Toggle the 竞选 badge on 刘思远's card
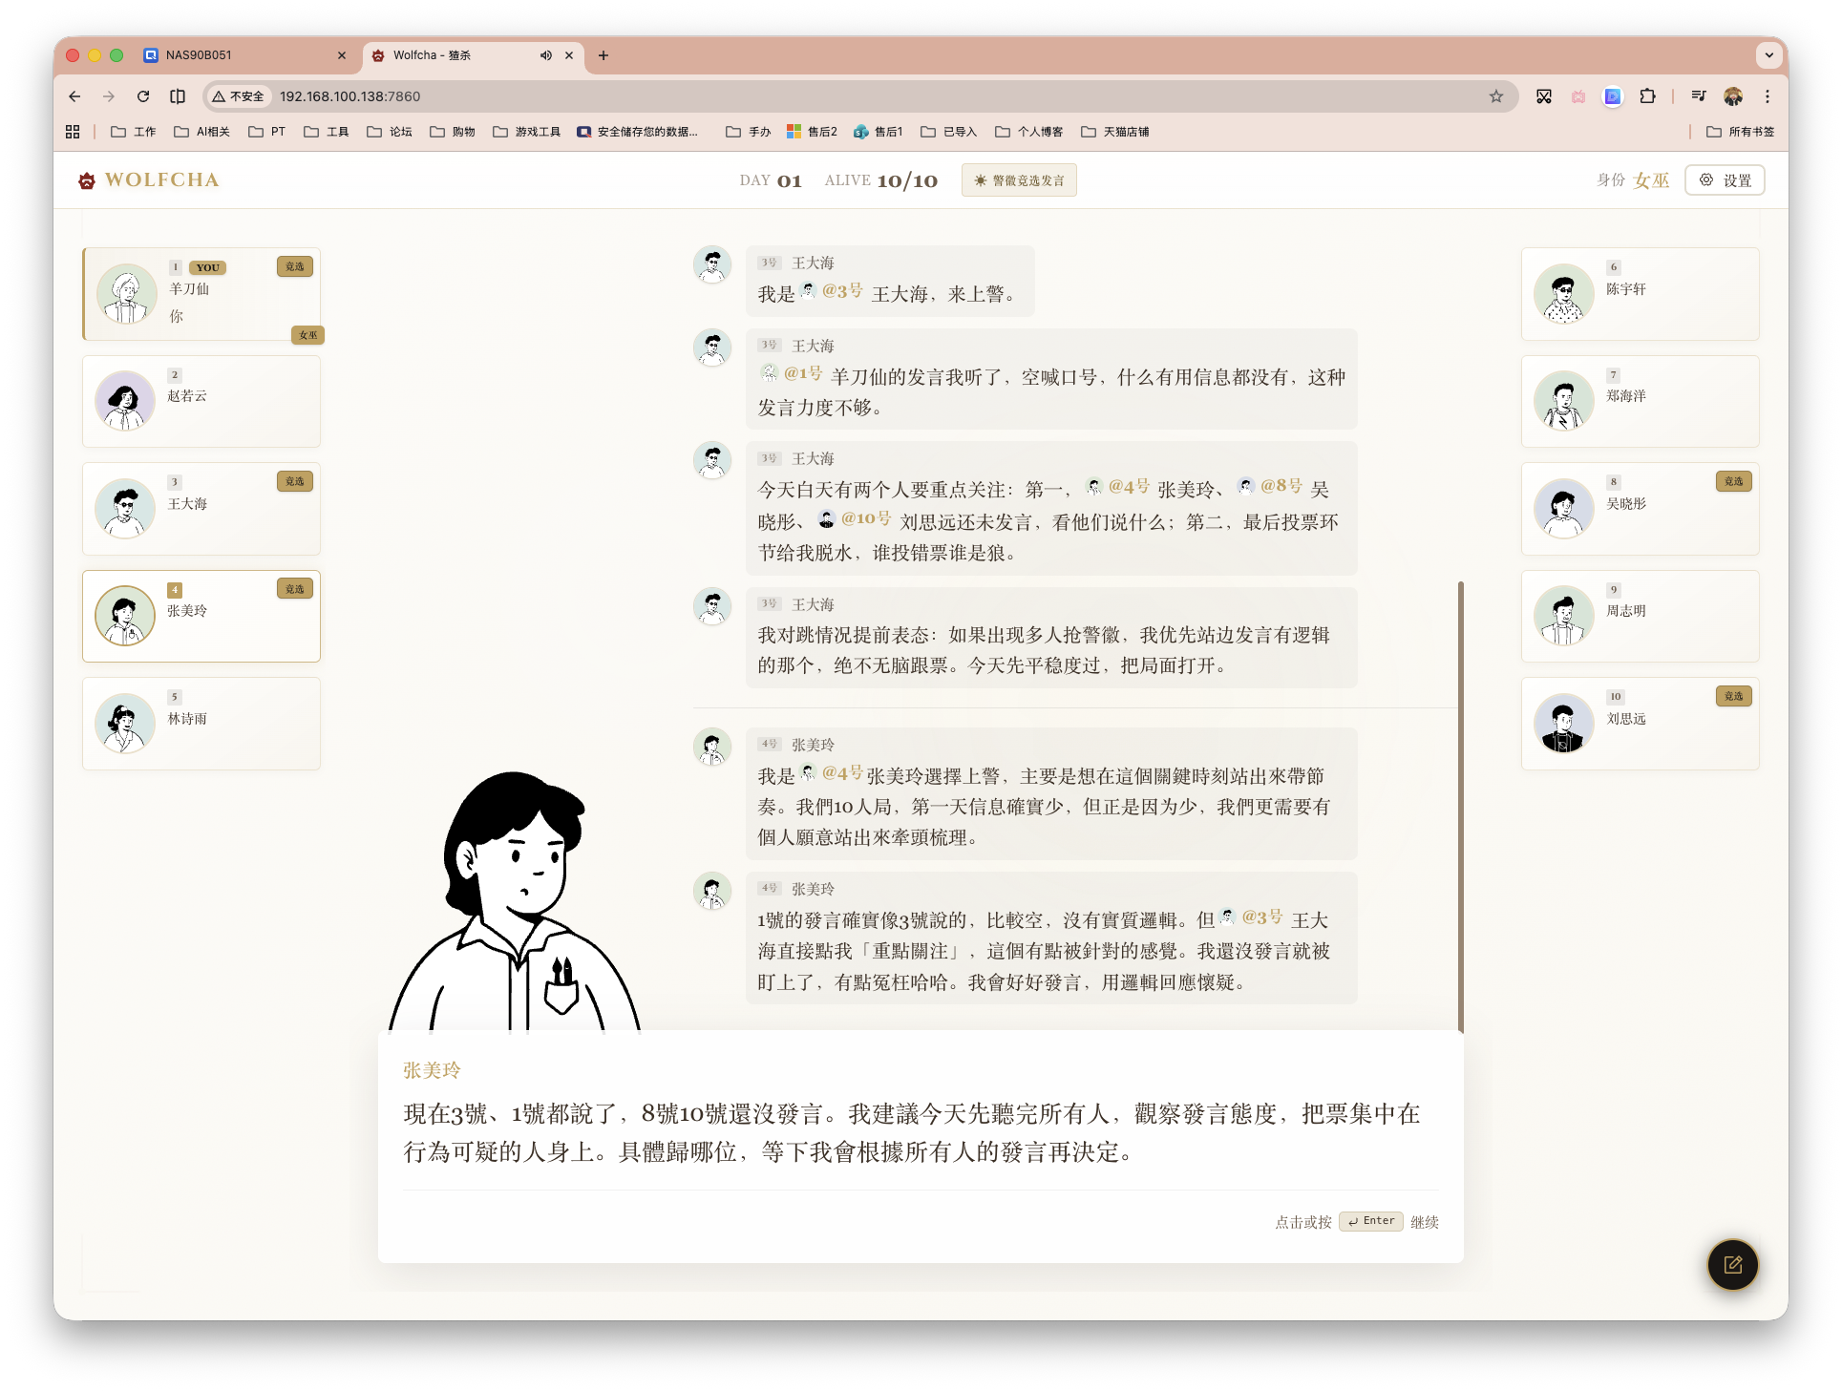1842x1391 pixels. click(x=1733, y=696)
